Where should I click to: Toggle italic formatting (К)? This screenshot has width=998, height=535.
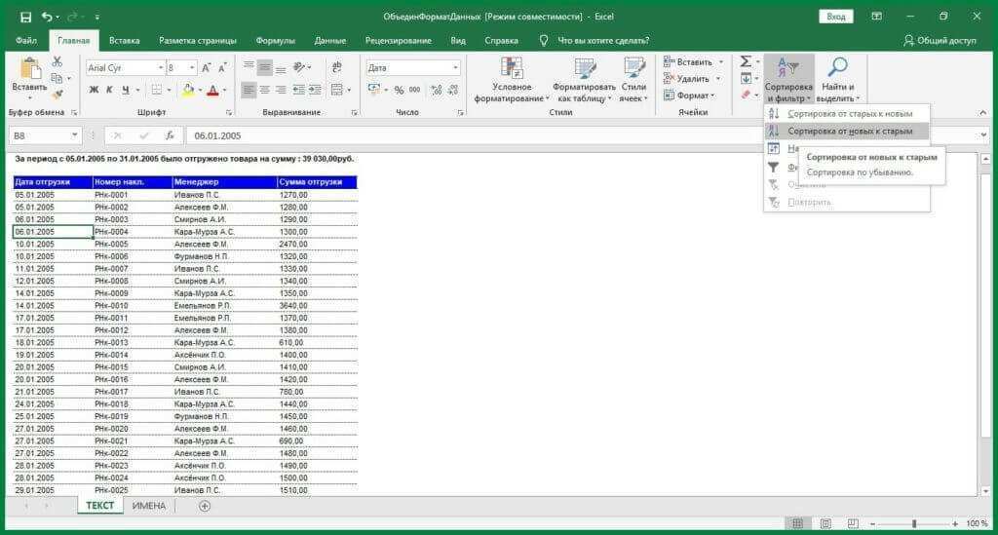click(109, 90)
